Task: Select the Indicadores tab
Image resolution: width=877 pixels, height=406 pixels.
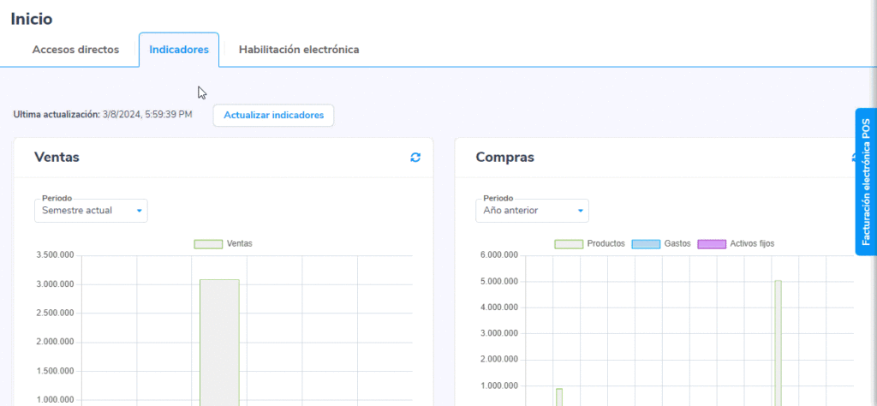Action: [x=179, y=50]
